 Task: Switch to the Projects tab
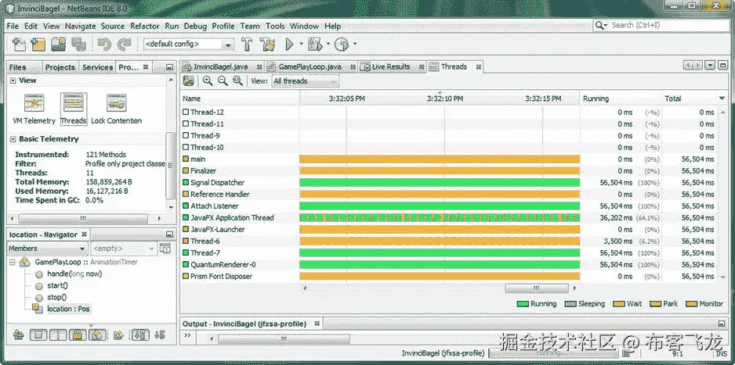(x=60, y=67)
